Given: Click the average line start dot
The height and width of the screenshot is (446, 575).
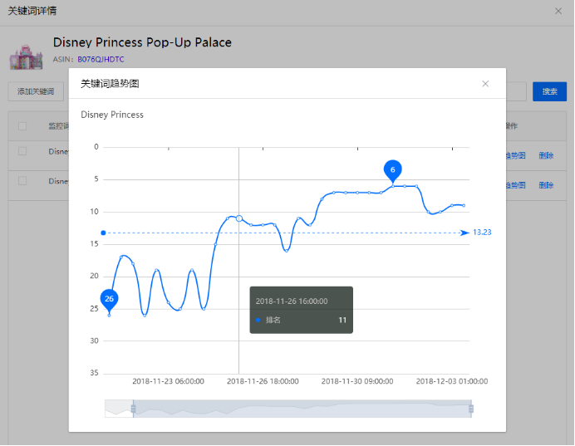Looking at the screenshot, I should pos(103,233).
